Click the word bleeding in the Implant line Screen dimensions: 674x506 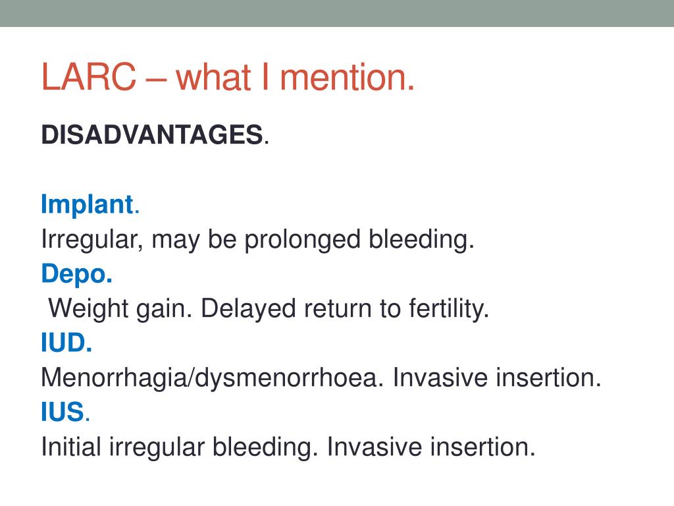pyautogui.click(x=421, y=240)
